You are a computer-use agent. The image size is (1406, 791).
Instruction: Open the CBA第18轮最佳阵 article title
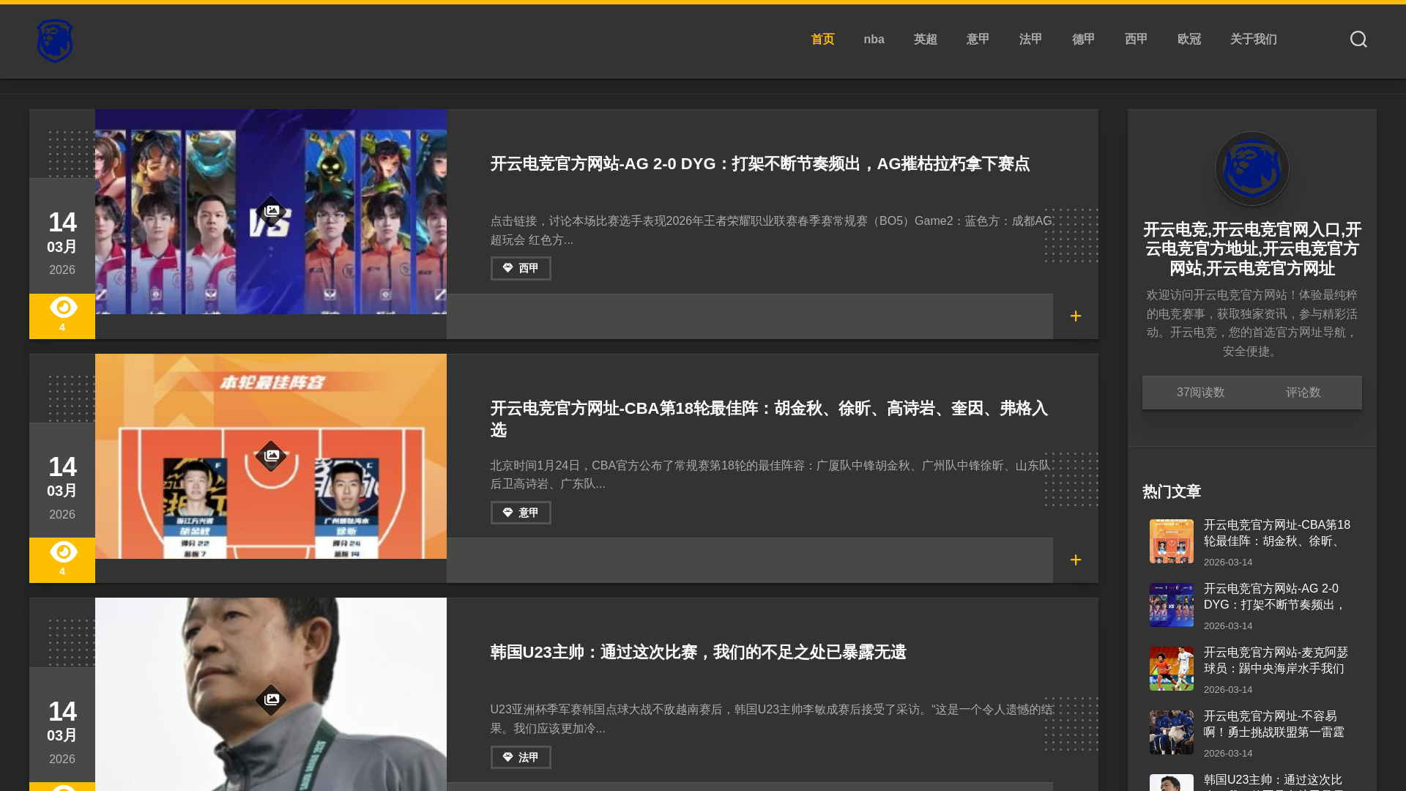coord(770,419)
